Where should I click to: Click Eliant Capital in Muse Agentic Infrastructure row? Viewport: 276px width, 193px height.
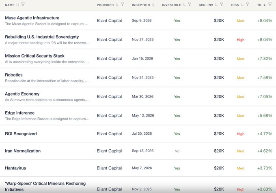point(109,21)
